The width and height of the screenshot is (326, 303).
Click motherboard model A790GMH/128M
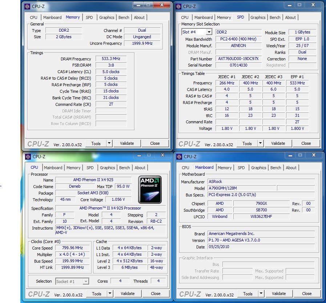click(x=242, y=188)
